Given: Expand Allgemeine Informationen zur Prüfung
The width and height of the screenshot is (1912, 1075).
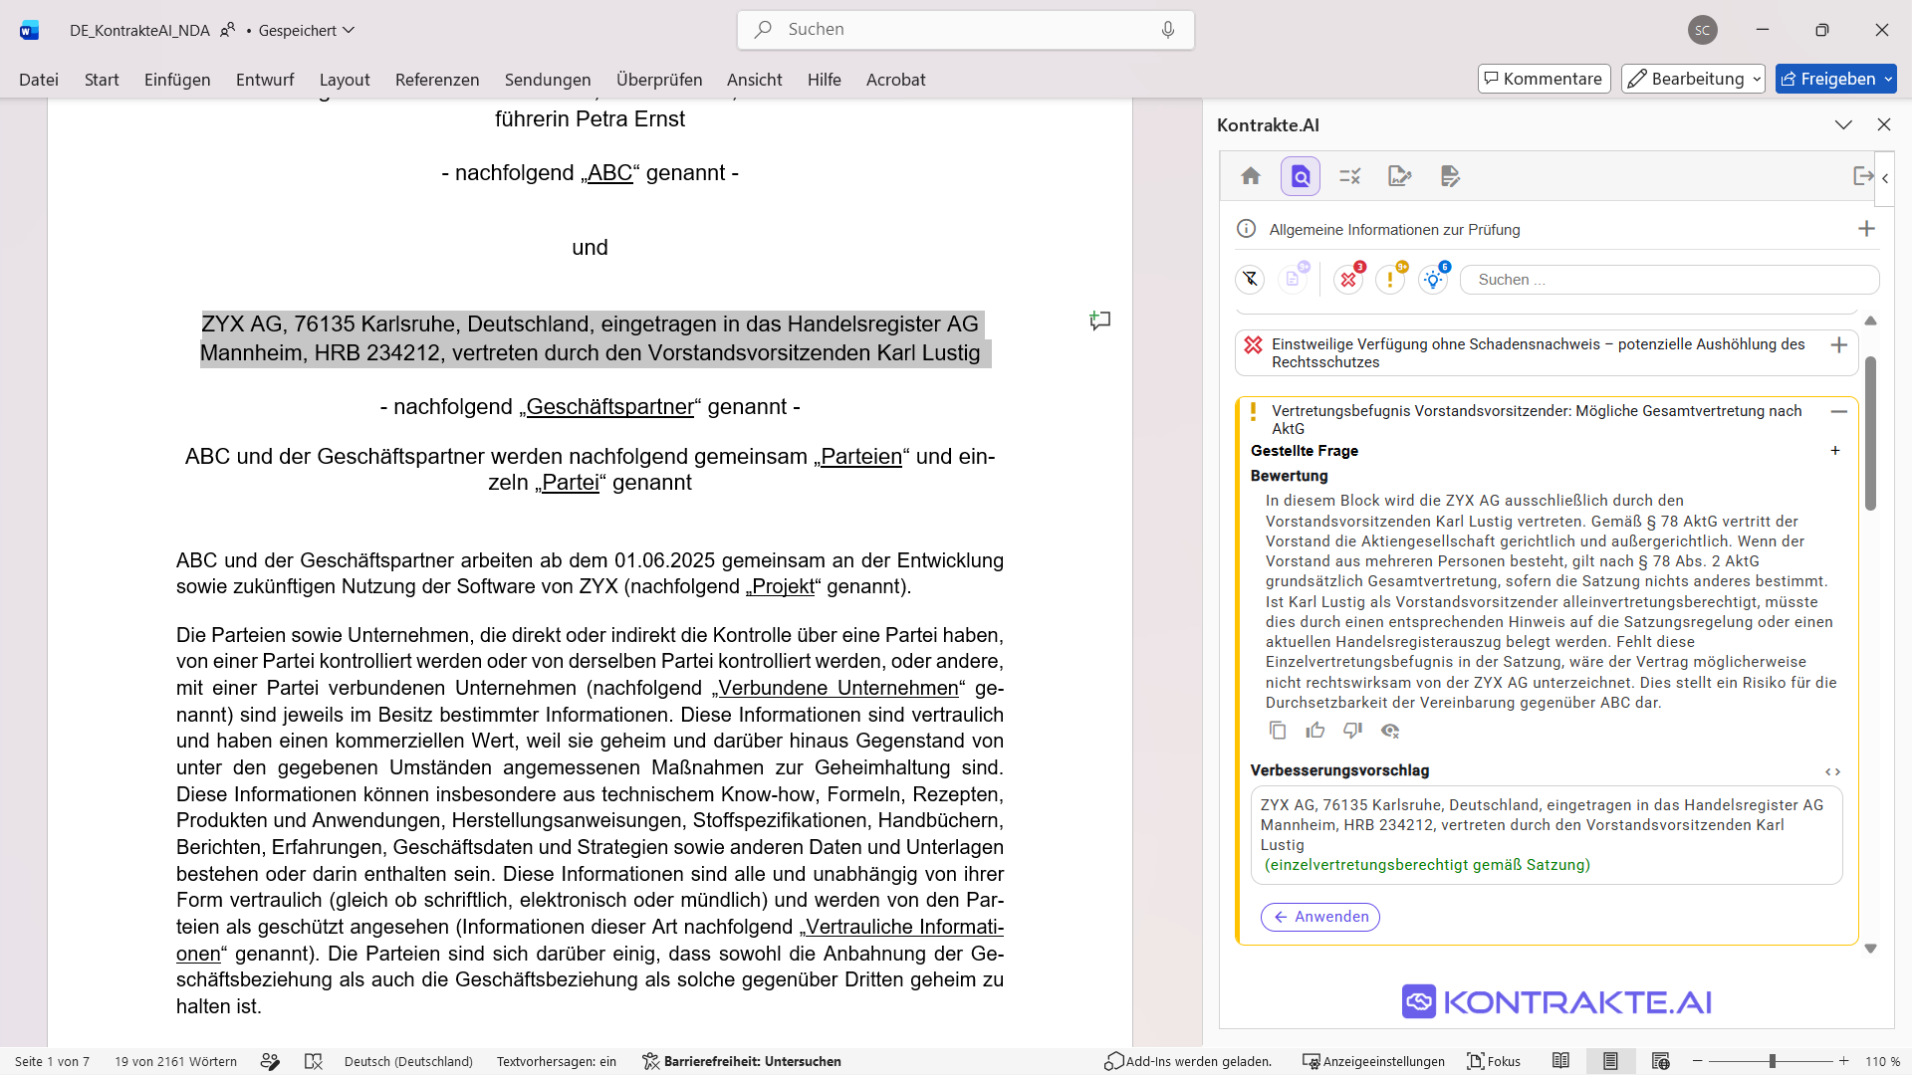Looking at the screenshot, I should 1866,229.
